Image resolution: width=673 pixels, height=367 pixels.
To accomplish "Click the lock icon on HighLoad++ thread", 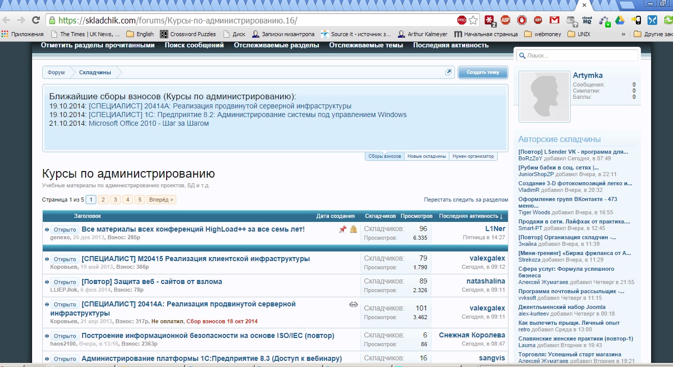I will pos(354,230).
